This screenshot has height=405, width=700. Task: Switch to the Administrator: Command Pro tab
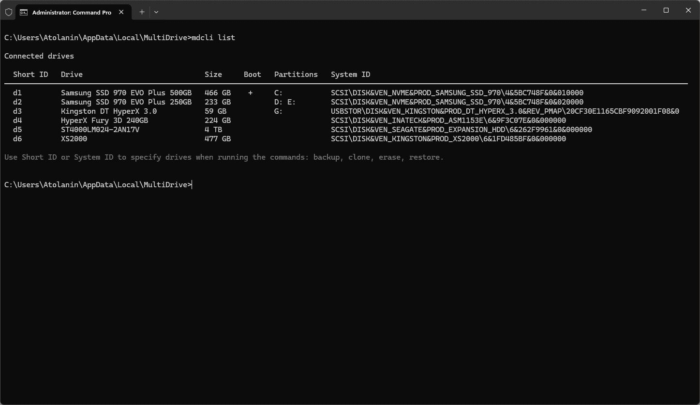[x=73, y=12]
